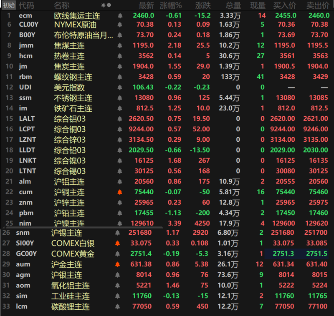Toggle the bell for 工业硅主连

coord(117,296)
